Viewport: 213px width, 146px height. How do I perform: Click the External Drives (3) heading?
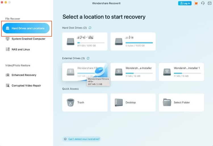point(73,58)
